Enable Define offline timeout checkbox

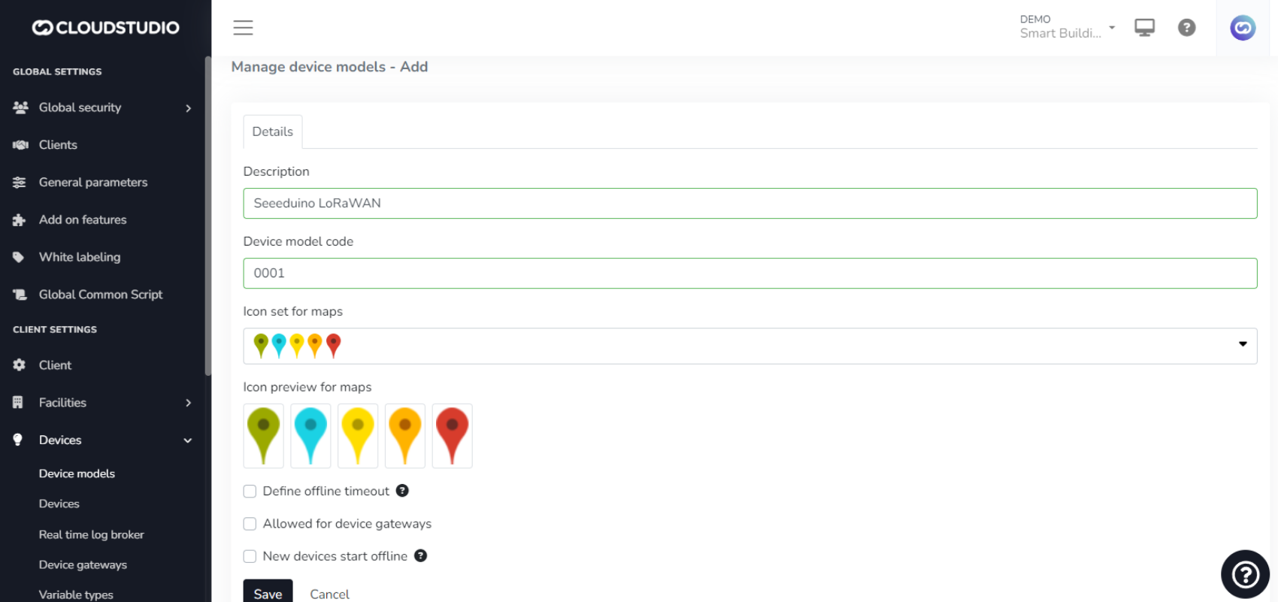pyautogui.click(x=250, y=492)
